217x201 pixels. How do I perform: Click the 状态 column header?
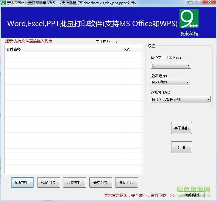pyautogui.click(x=132, y=49)
